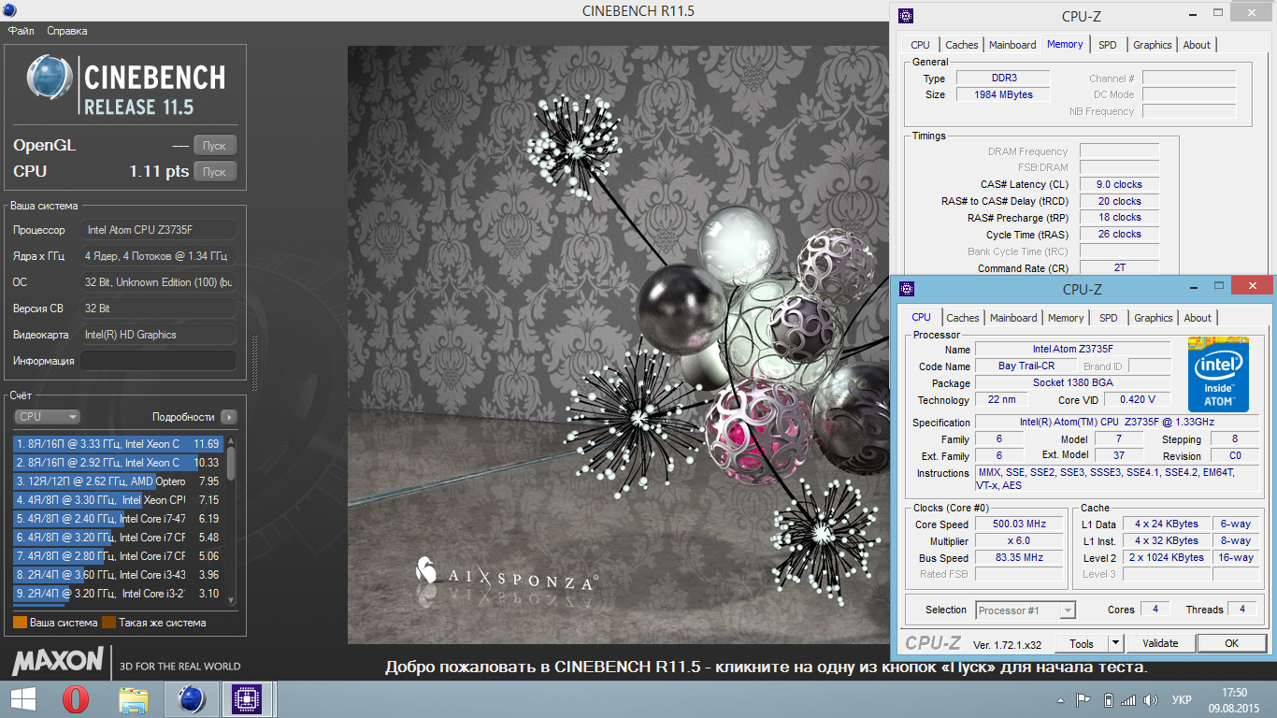The image size is (1277, 718).
Task: Click the Code Name Bay Trail-CR field
Action: [x=1026, y=366]
